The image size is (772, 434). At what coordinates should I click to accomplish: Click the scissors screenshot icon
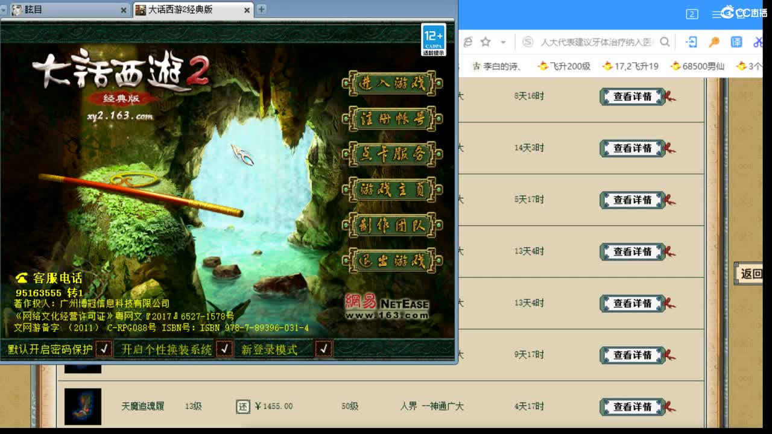click(x=759, y=42)
